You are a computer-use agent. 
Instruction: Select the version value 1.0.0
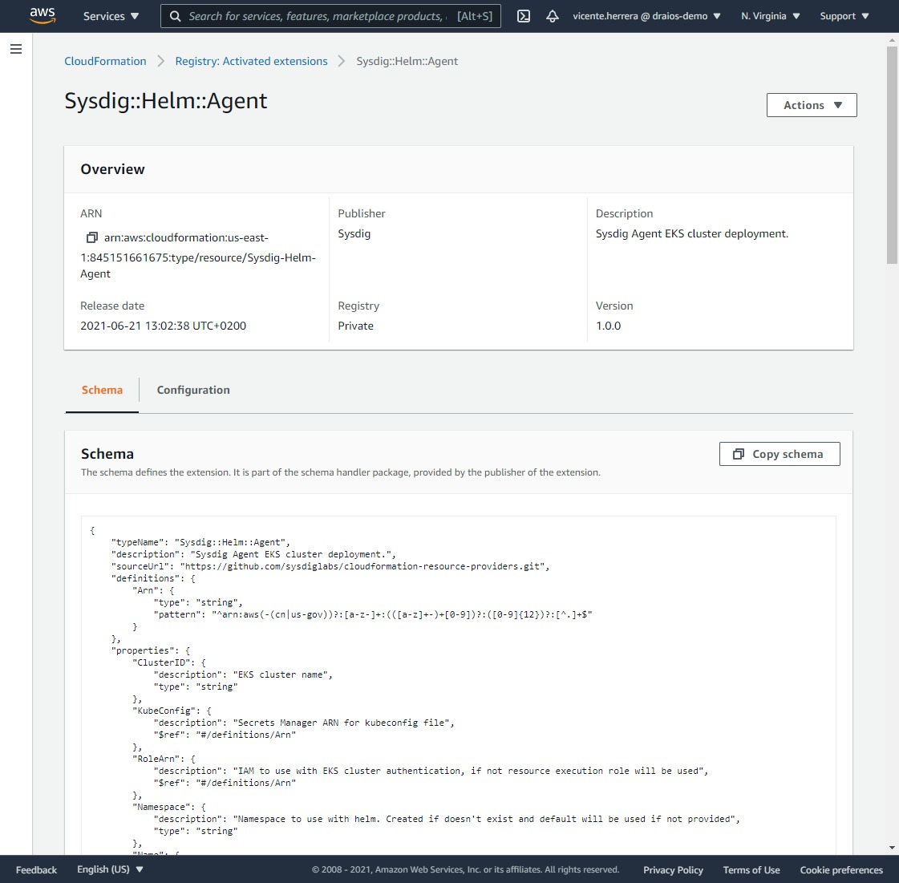point(608,326)
